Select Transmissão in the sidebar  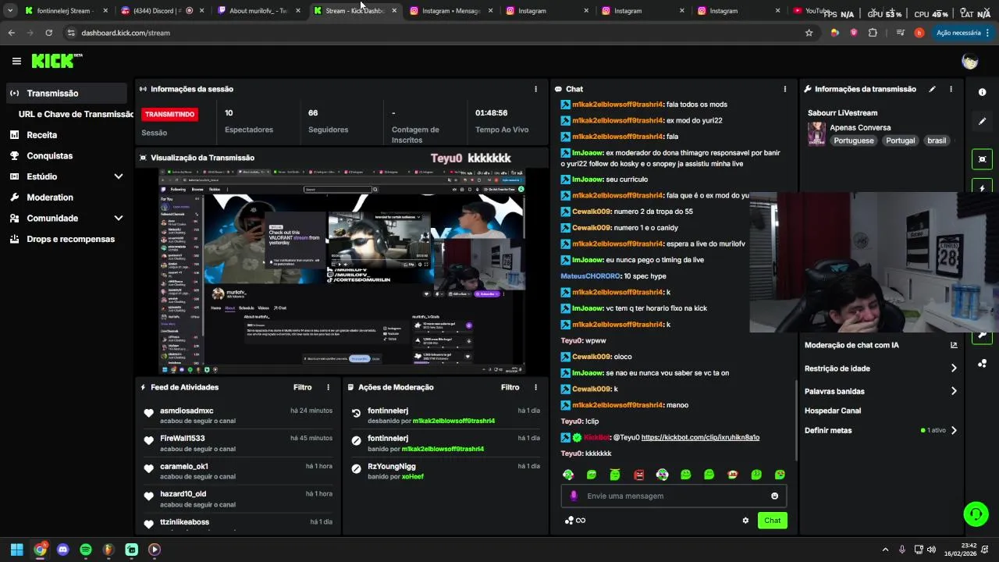pos(66,93)
